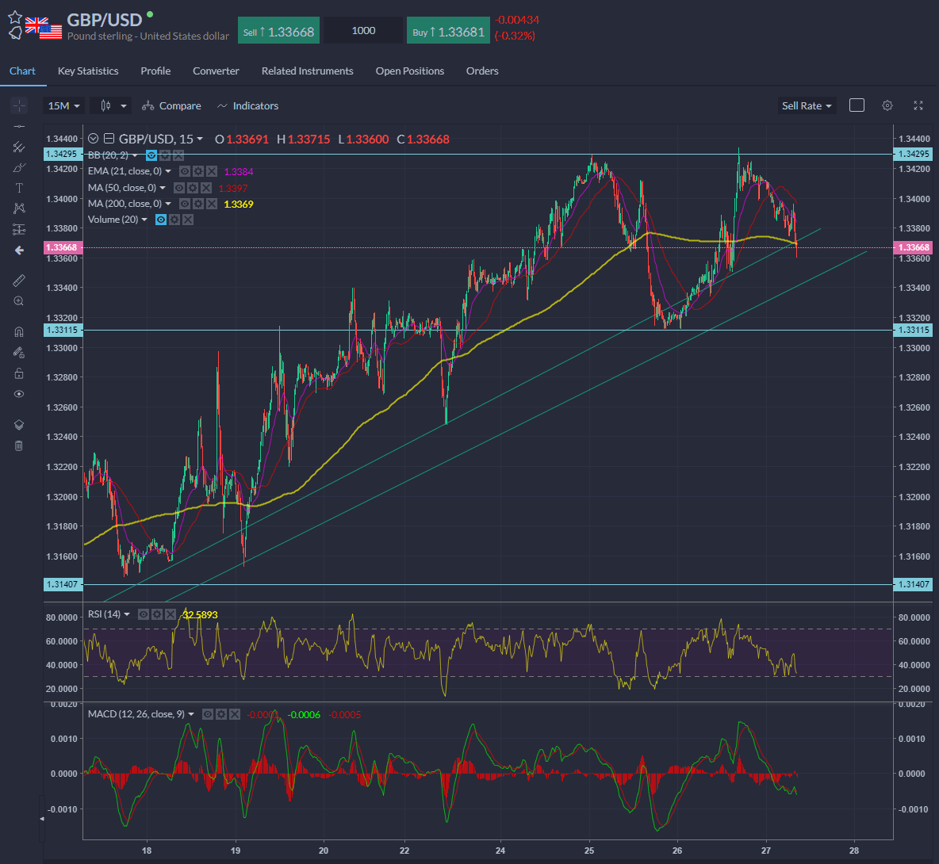This screenshot has width=939, height=864.
Task: Select the ruler measure tool
Action: pos(19,280)
